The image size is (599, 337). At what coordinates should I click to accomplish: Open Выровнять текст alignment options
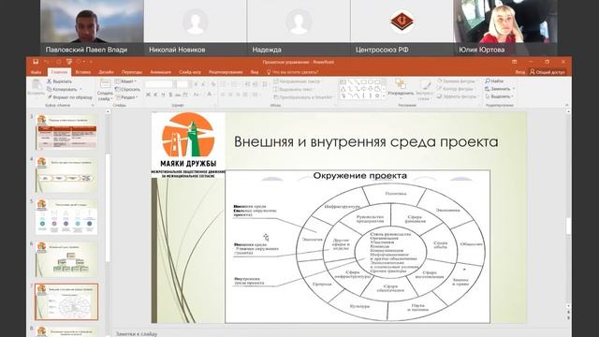[294, 90]
